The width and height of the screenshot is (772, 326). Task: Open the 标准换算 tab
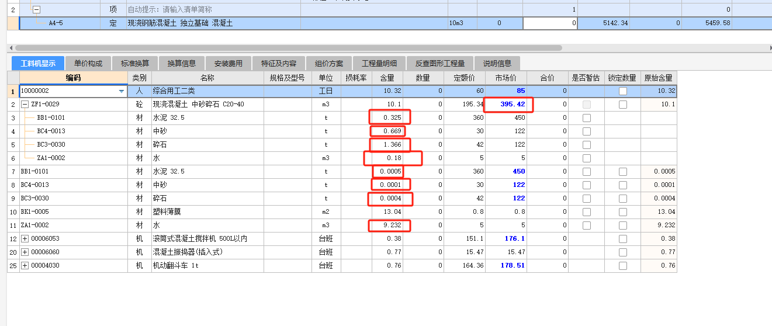tap(135, 63)
